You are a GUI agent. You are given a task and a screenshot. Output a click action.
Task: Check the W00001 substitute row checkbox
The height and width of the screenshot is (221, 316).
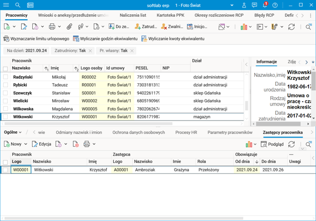coord(5,170)
